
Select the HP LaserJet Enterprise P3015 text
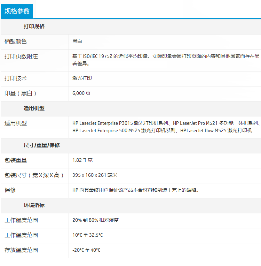[103, 123]
